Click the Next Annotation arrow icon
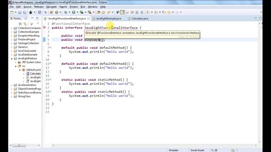The width and height of the screenshot is (271, 152). point(147,12)
